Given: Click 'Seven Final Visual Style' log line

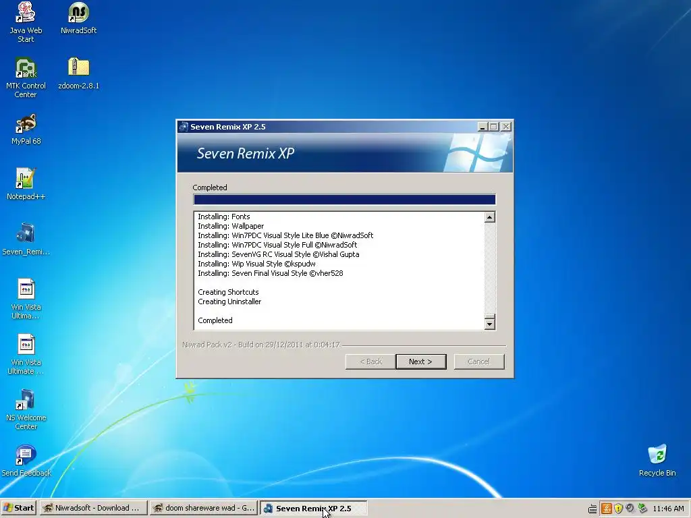Looking at the screenshot, I should click(x=271, y=274).
